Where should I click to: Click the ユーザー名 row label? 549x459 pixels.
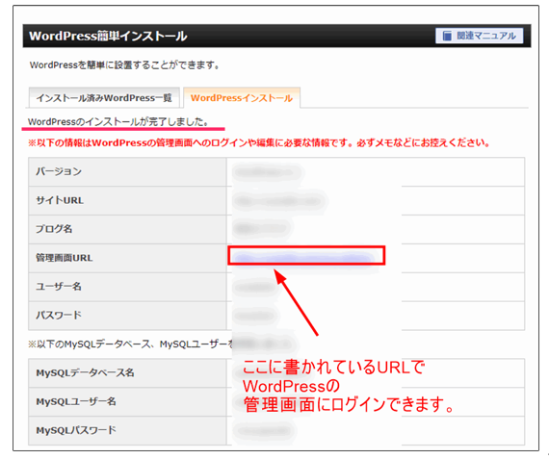pyautogui.click(x=59, y=287)
